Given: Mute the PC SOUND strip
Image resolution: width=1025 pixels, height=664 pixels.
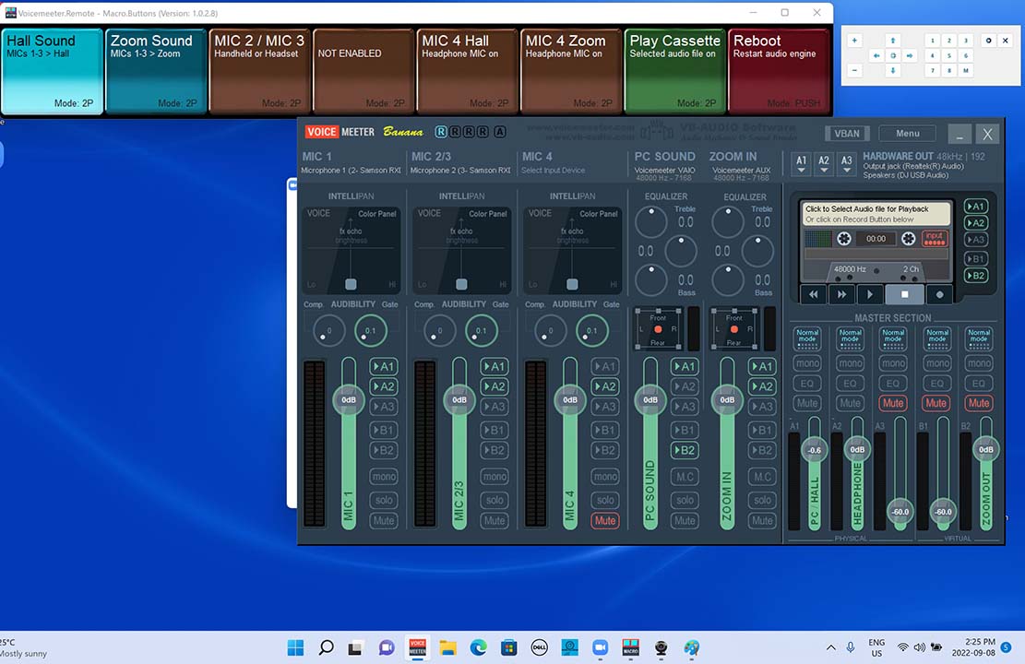Looking at the screenshot, I should (685, 521).
